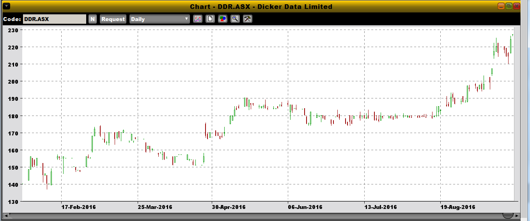Close the chart window with red X
The image size is (530, 221).
(x=517, y=6)
